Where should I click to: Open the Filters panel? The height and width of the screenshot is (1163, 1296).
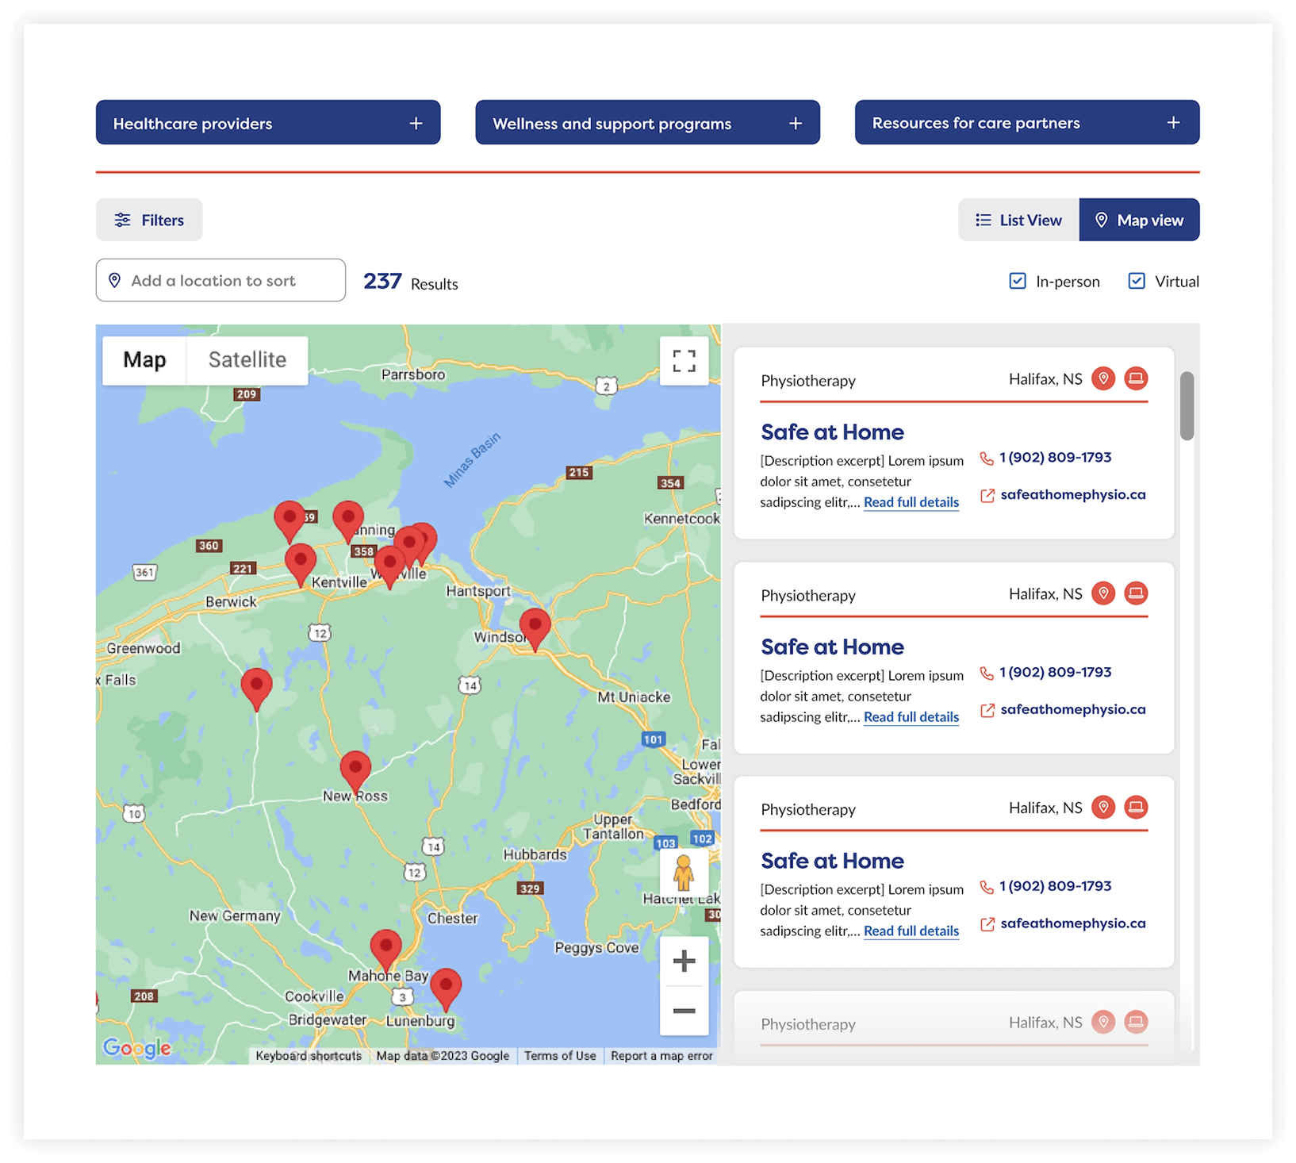tap(149, 220)
